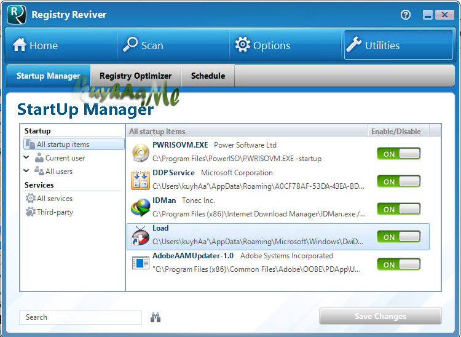461x337 pixels.
Task: Select the AdobeAAMUpdater-1.0 item name
Action: pyautogui.click(x=193, y=256)
